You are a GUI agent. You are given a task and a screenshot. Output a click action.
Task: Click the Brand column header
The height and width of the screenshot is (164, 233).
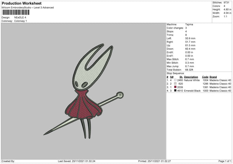coord(214,77)
